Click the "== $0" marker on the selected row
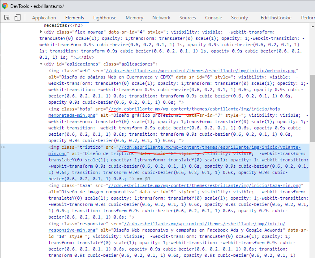 click(x=144, y=179)
